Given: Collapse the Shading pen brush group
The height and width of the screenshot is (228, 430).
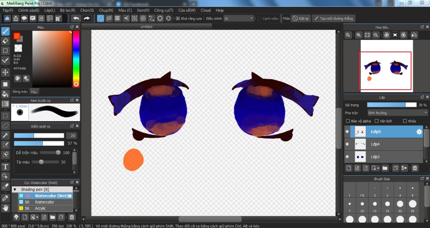Looking at the screenshot, I should pos(15,189).
